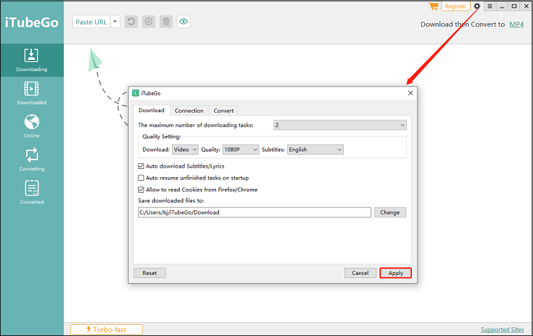Open settings with the gear icon

(477, 6)
